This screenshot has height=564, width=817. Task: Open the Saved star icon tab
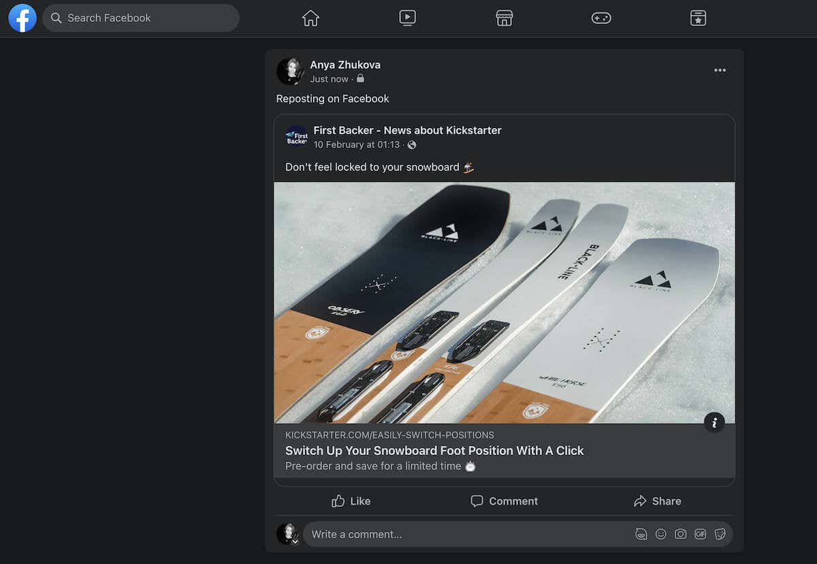698,18
